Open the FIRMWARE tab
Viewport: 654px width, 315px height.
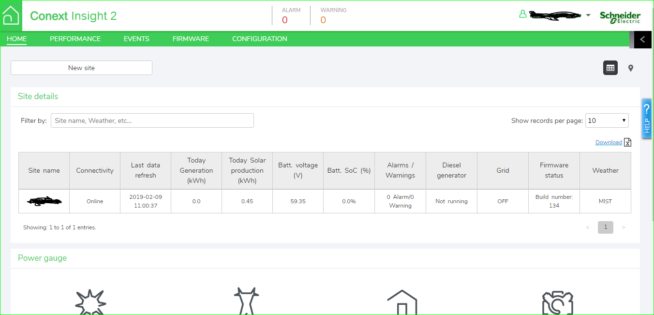pos(191,39)
